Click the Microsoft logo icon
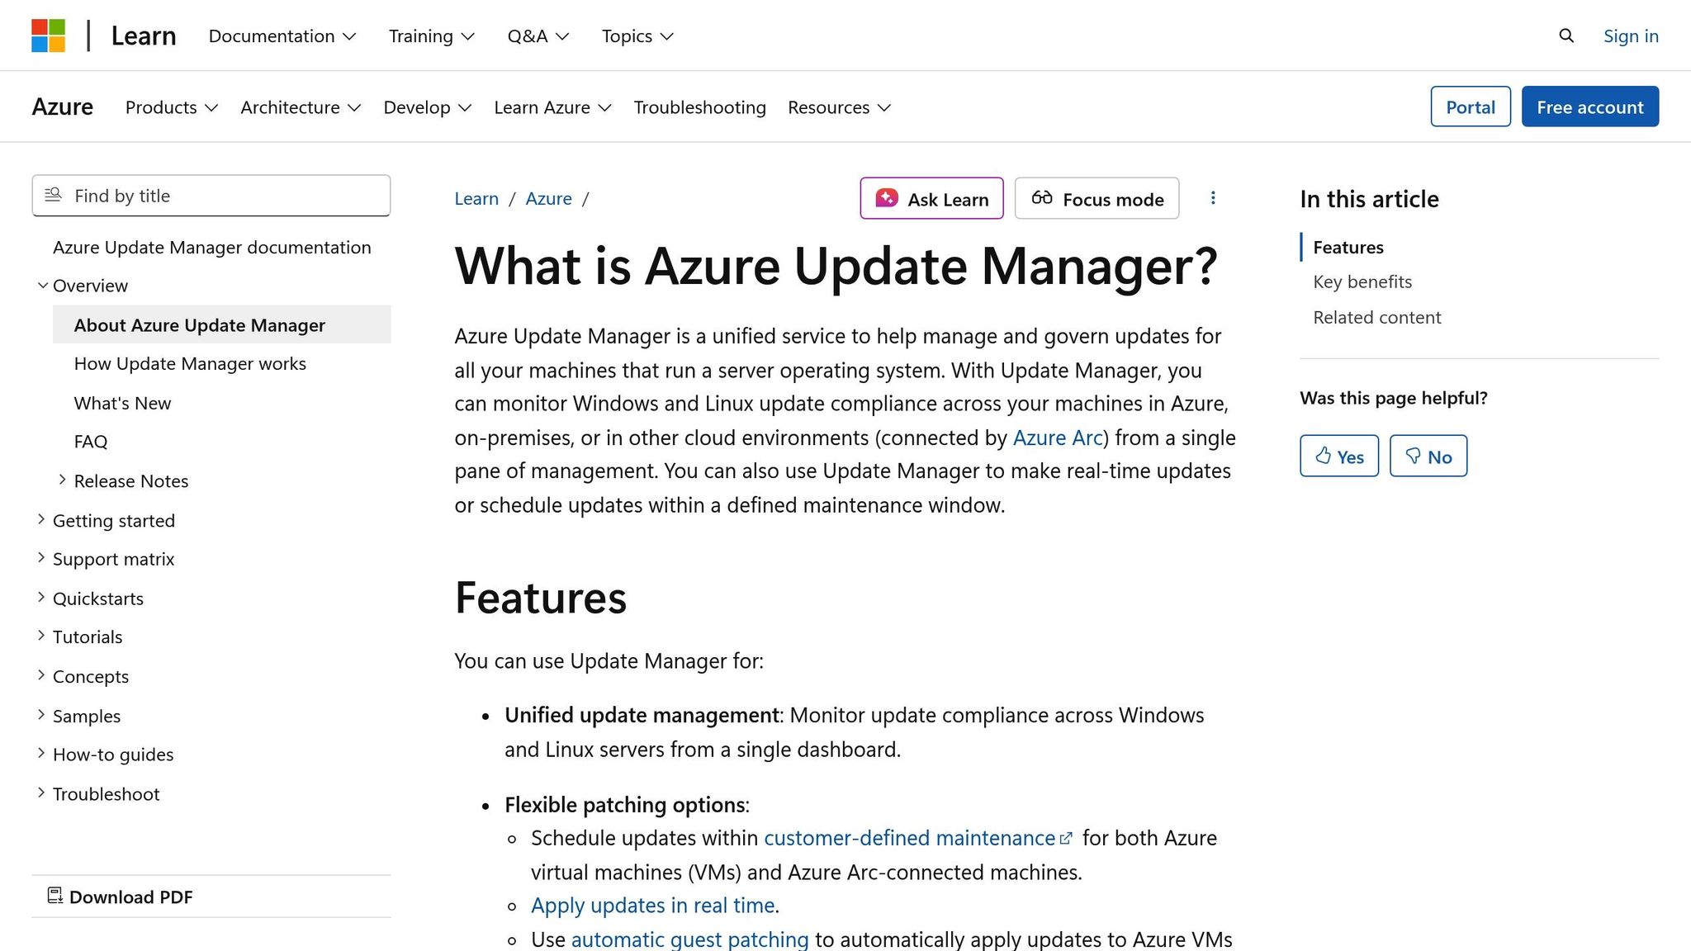 click(50, 35)
